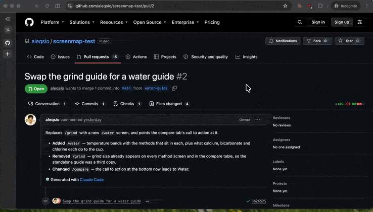
Task: Click the Sign up button
Action: [342, 22]
